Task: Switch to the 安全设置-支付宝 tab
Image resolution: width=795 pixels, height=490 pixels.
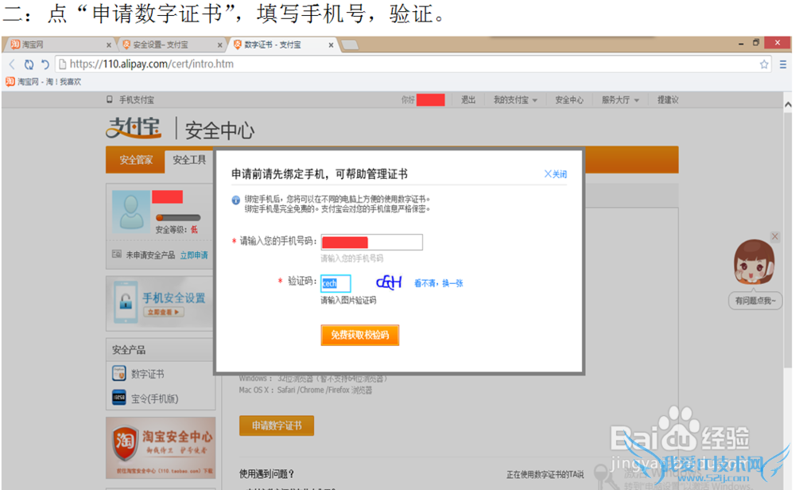Action: [x=171, y=45]
